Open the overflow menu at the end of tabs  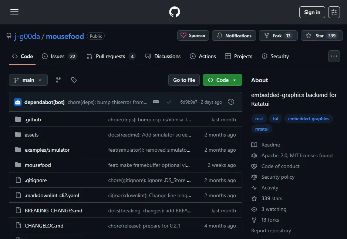[334, 56]
